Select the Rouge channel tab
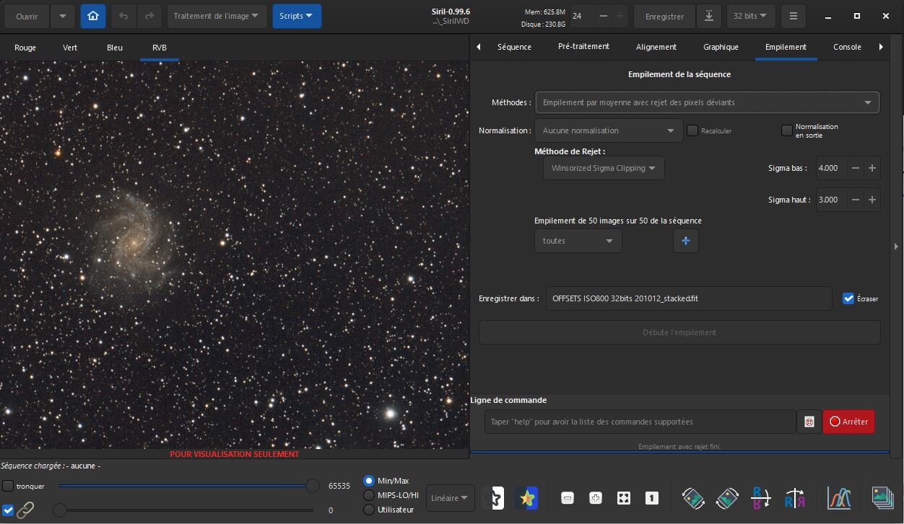 25,48
